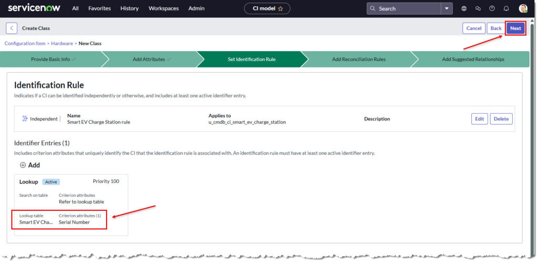This screenshot has width=538, height=263.
Task: Edit the Smart EV Charge Station rule
Action: [479, 119]
